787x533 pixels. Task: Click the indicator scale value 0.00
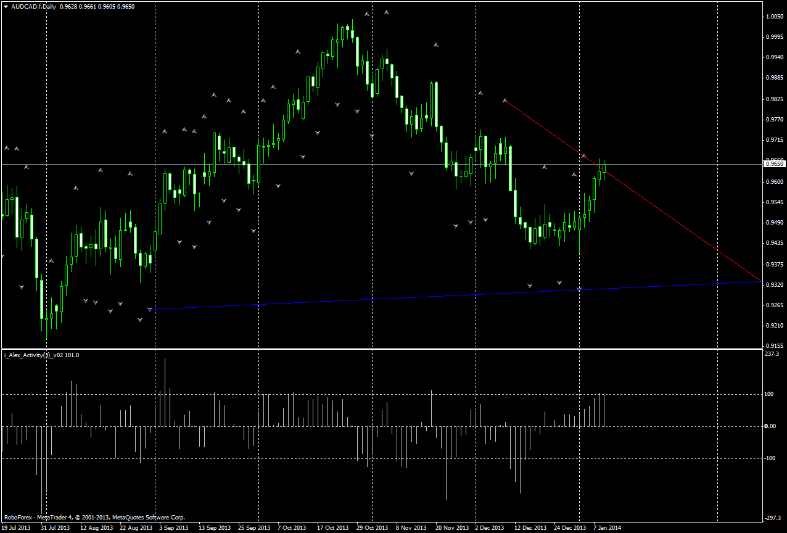tap(771, 426)
